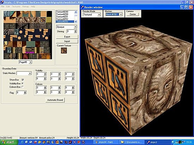This screenshot has width=194, height=145.
Task: Select the Visibility Box radio button
Action: pos(23,84)
